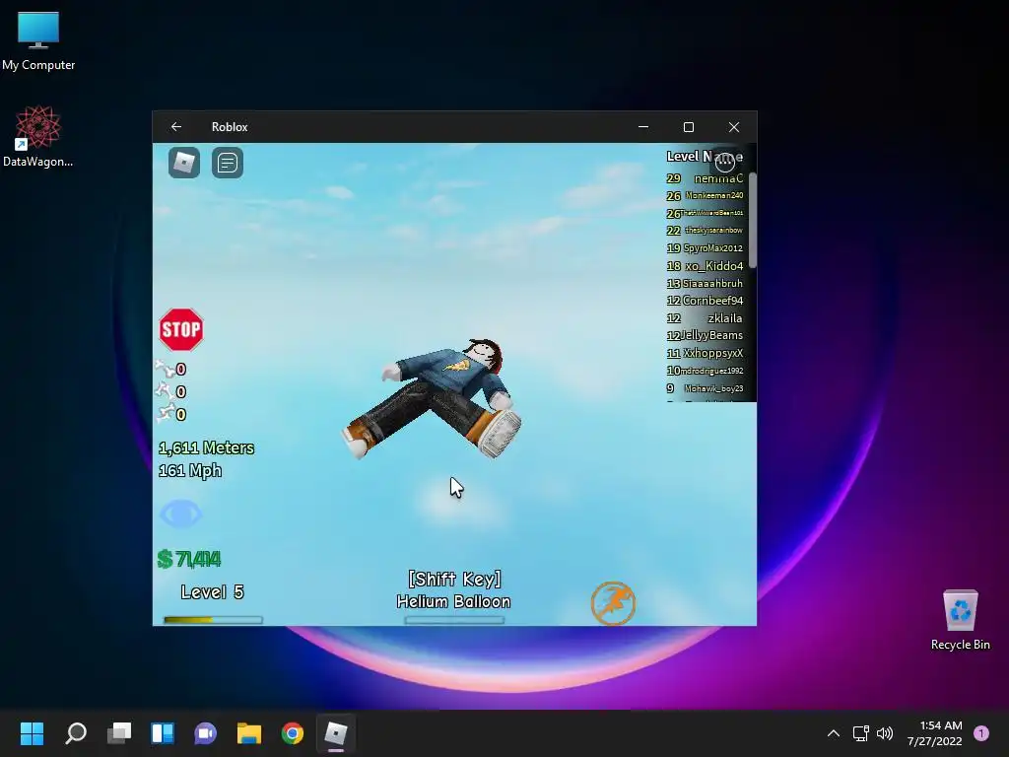Screen dimensions: 1009x757
Task: Select XxhoppsyxX in the leaderboard
Action: pyautogui.click(x=713, y=353)
